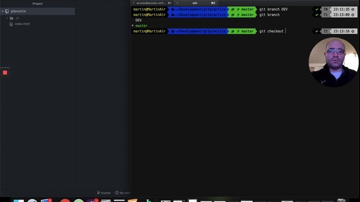Open index.html in the project tree
Screen dimensions: 360x202
[22, 24]
